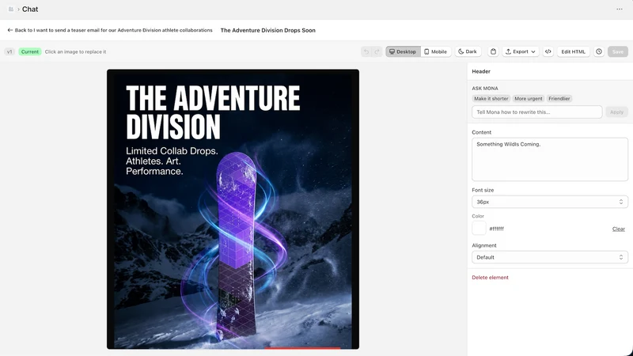Click the Header panel title

tap(481, 71)
